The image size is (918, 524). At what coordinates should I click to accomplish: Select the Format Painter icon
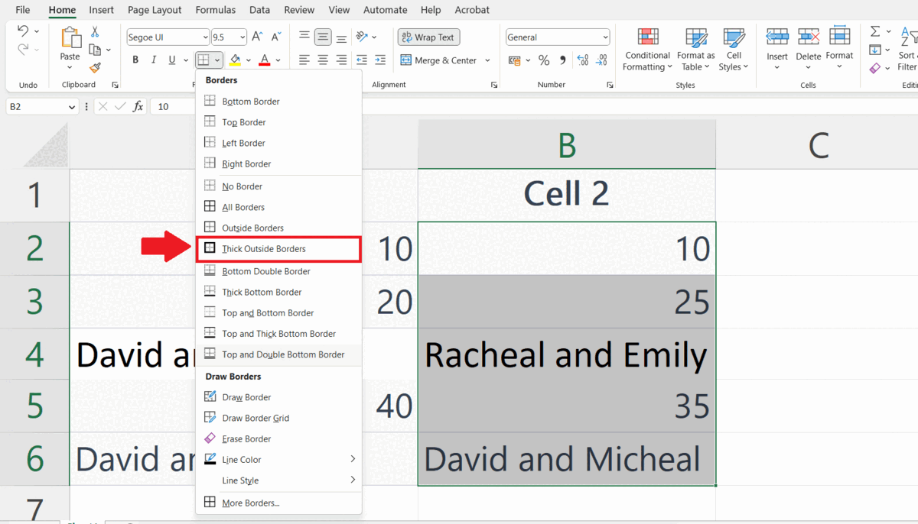(96, 67)
